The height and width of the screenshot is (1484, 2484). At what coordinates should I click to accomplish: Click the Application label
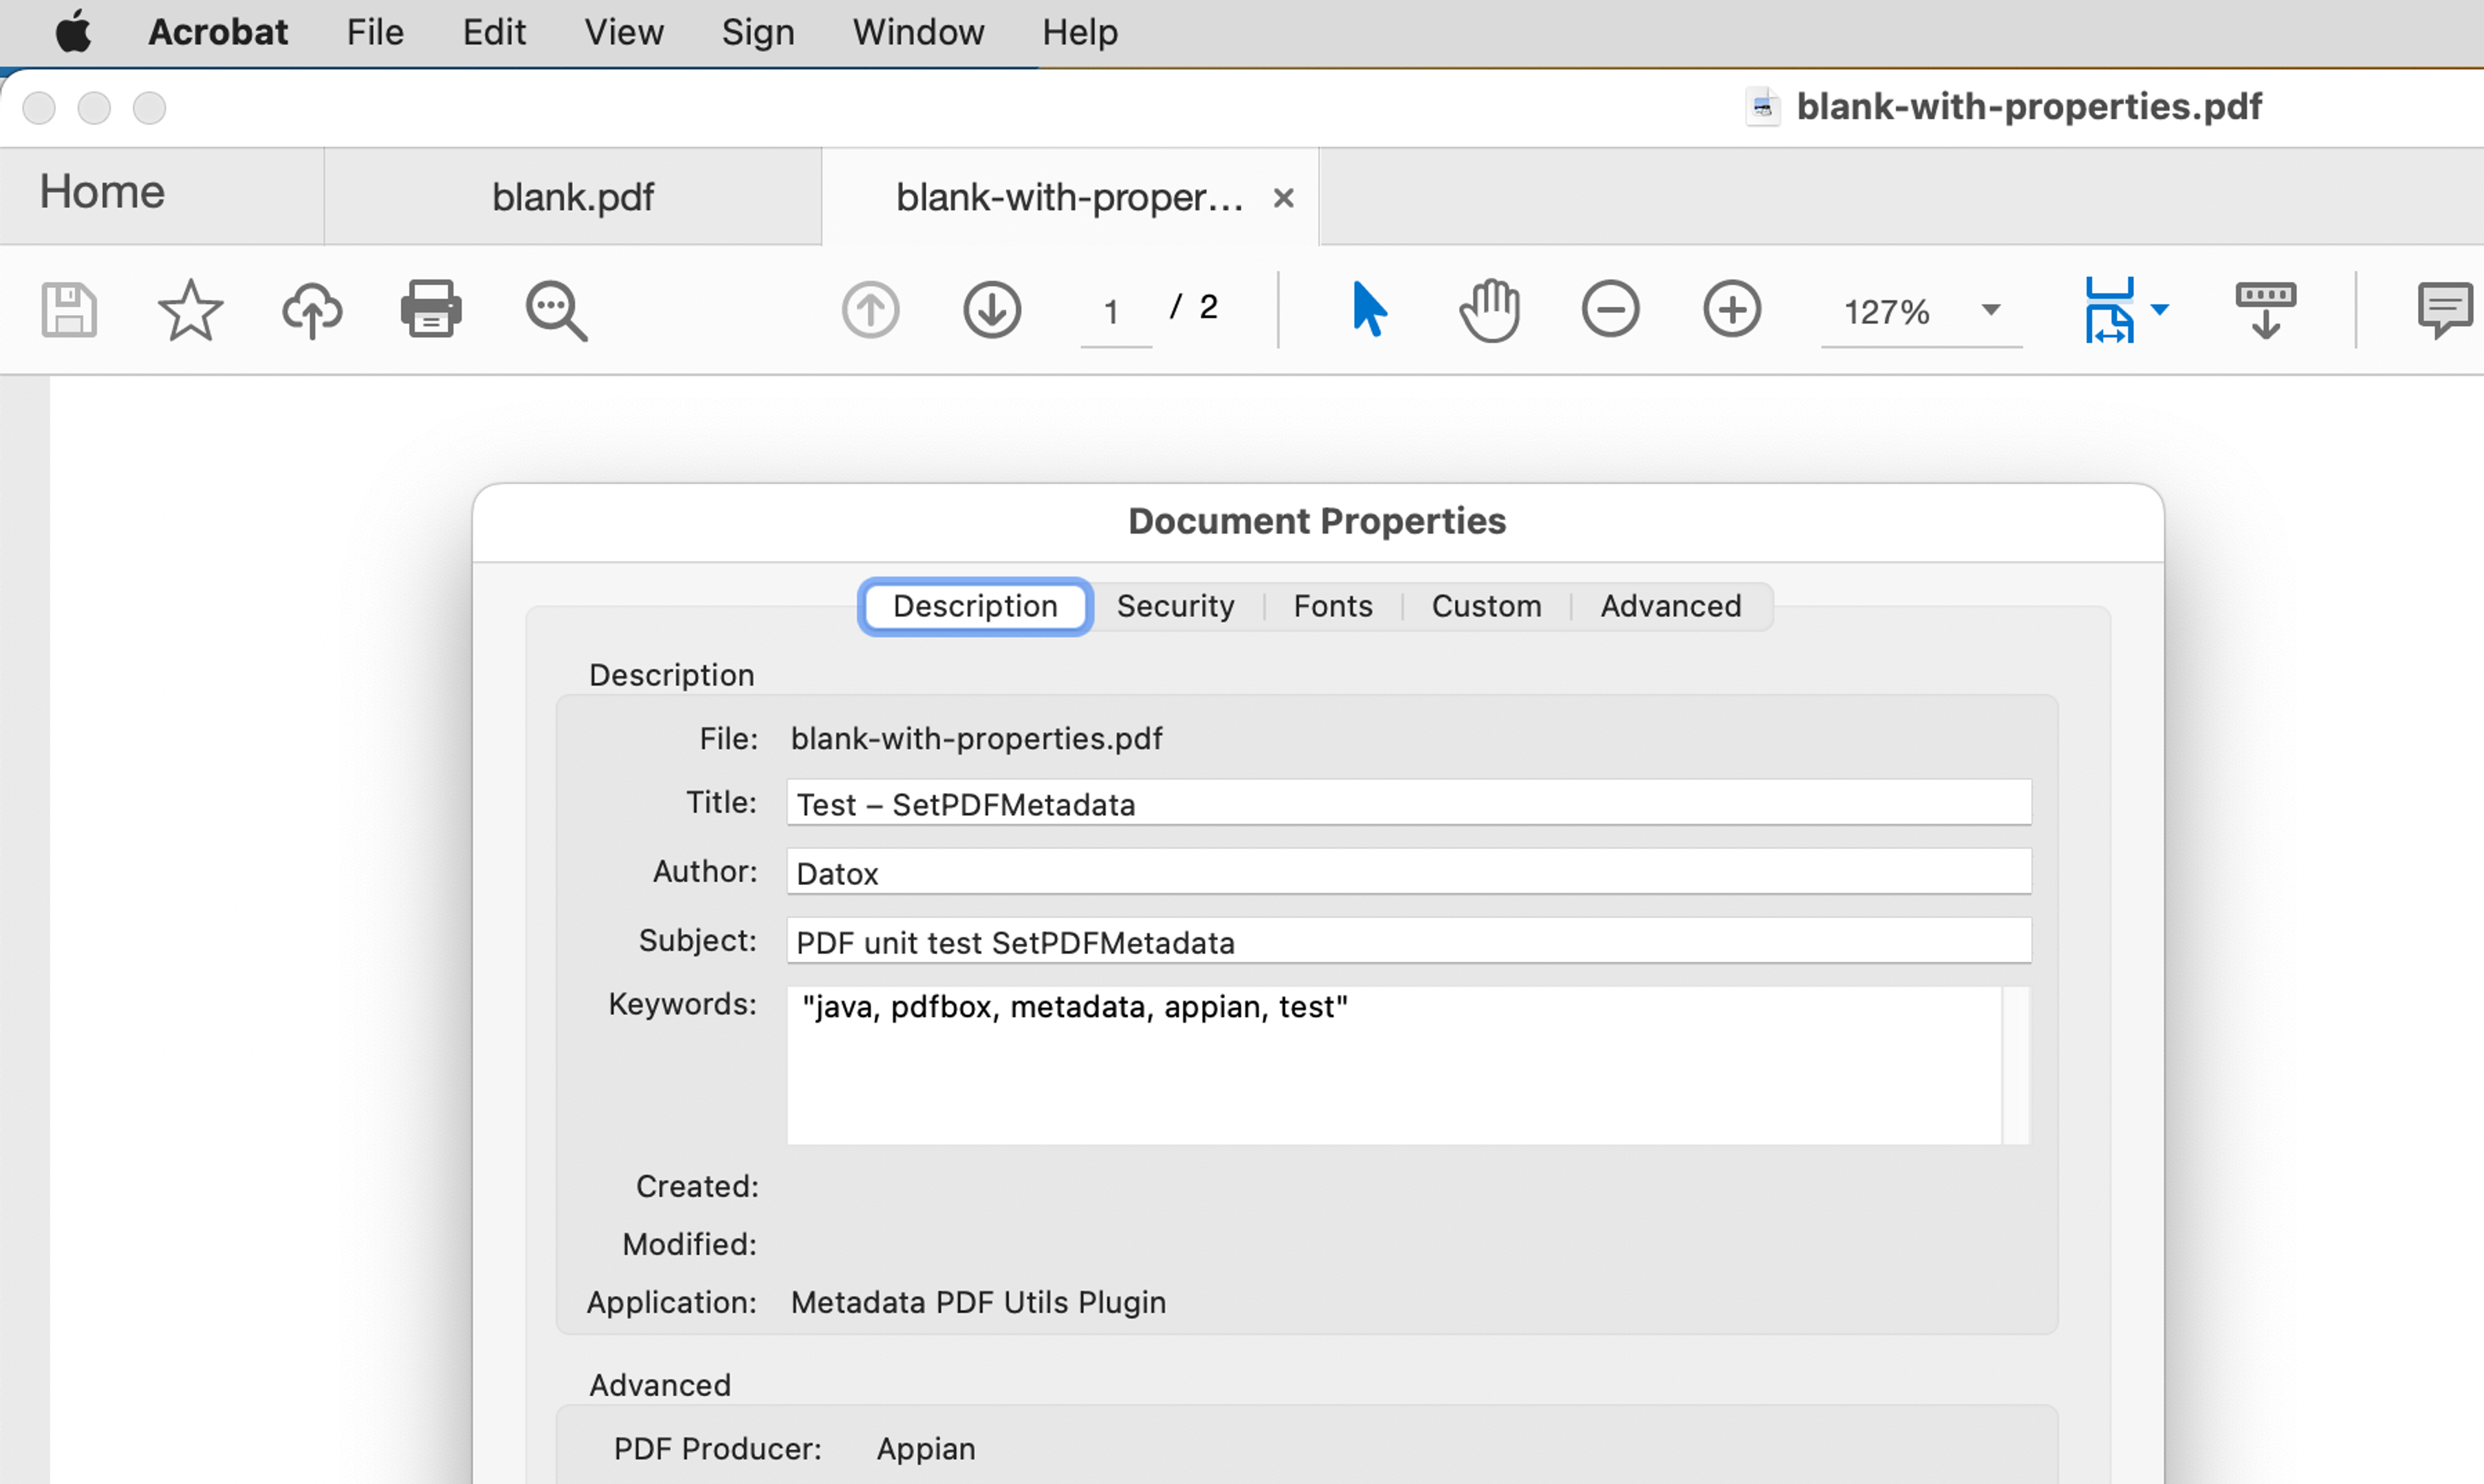pyautogui.click(x=672, y=1303)
